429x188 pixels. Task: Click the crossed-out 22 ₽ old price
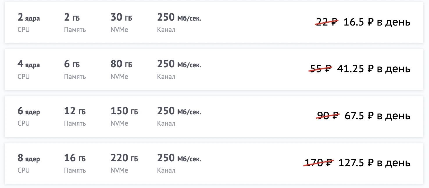click(x=327, y=22)
